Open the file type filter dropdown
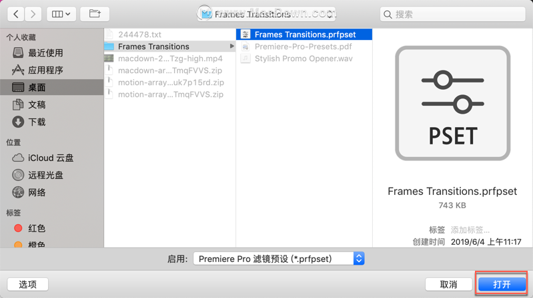533x298 pixels. [279, 259]
